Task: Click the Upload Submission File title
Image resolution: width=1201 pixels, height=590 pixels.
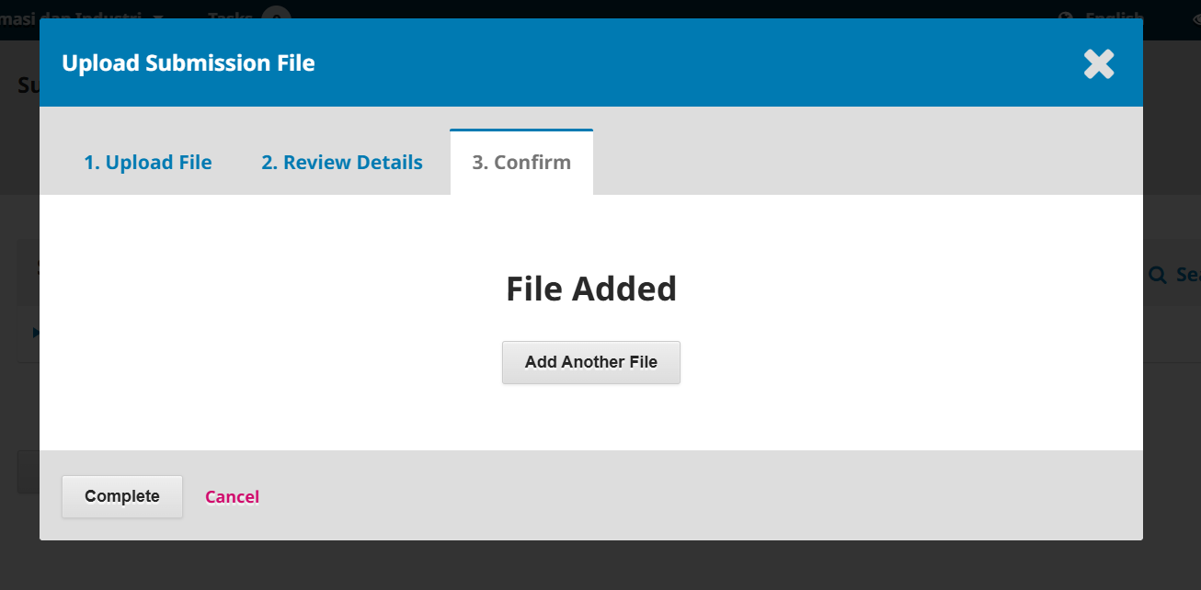Action: tap(188, 63)
